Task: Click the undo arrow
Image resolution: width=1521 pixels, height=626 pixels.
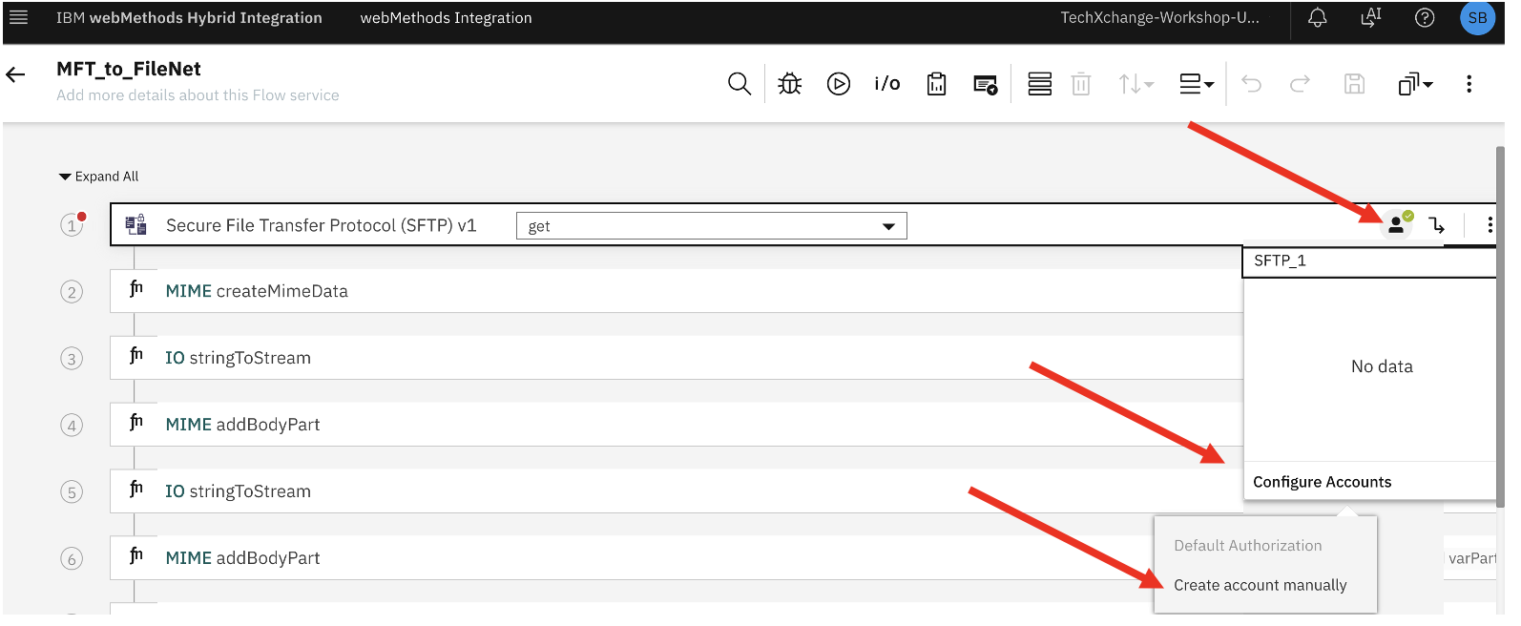Action: pos(1252,84)
